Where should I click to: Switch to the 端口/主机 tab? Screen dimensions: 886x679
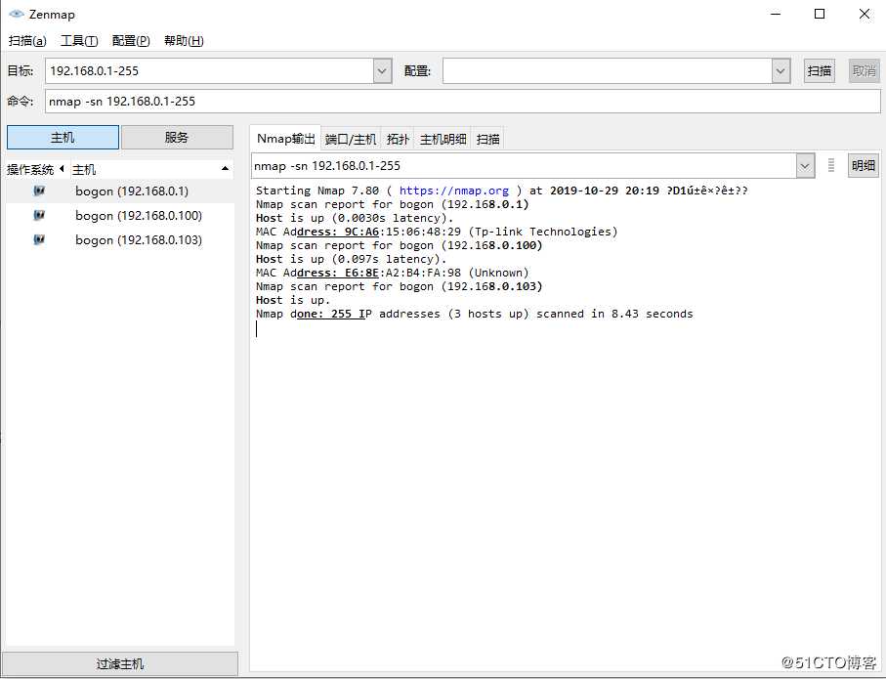[351, 139]
